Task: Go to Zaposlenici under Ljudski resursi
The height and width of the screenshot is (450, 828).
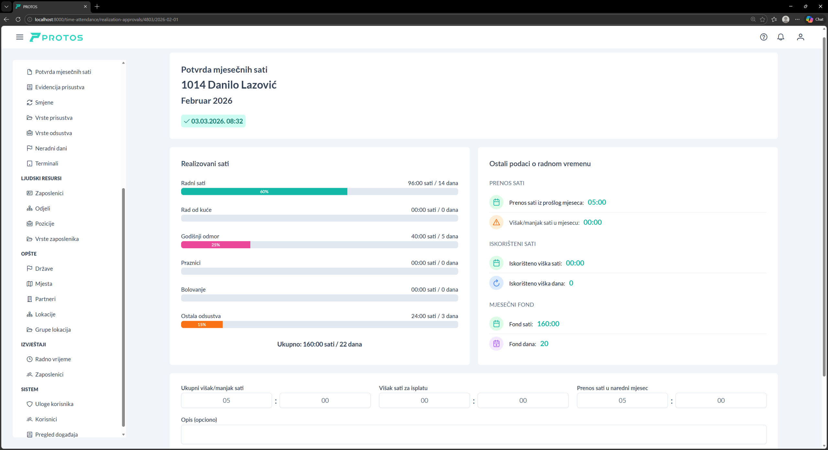Action: [x=49, y=193]
